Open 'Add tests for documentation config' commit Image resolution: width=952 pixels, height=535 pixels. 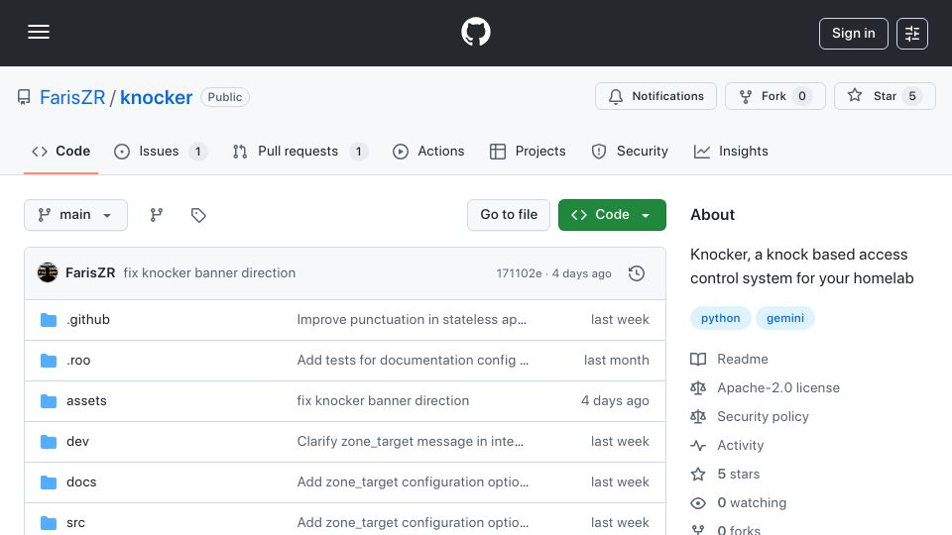(x=413, y=361)
